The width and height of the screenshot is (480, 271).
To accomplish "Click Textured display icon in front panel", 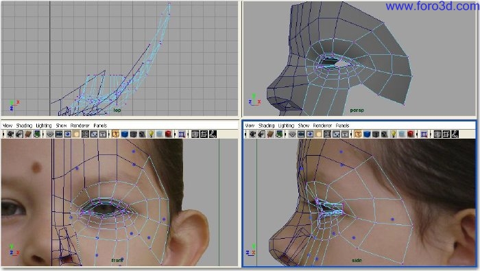I will [x=142, y=134].
